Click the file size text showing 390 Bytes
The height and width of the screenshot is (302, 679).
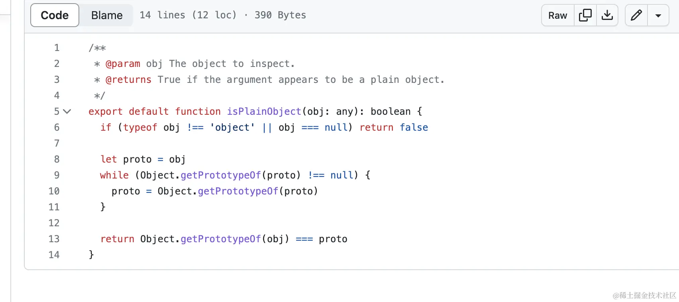tap(280, 15)
